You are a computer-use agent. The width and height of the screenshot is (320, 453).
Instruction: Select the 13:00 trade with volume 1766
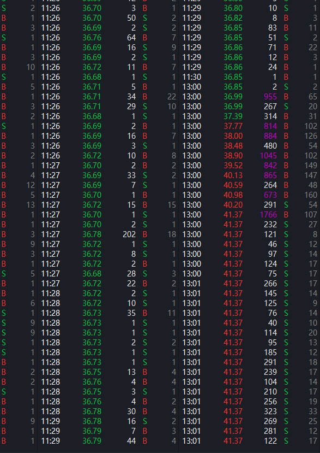249,215
